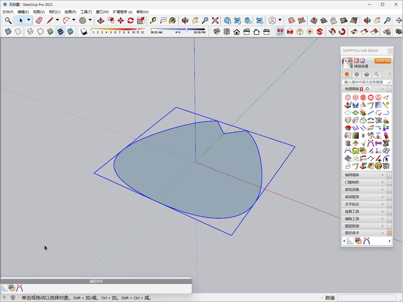Enable Shaded face style

coord(50,32)
